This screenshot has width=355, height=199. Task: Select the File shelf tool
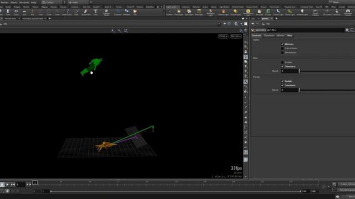pos(135,12)
